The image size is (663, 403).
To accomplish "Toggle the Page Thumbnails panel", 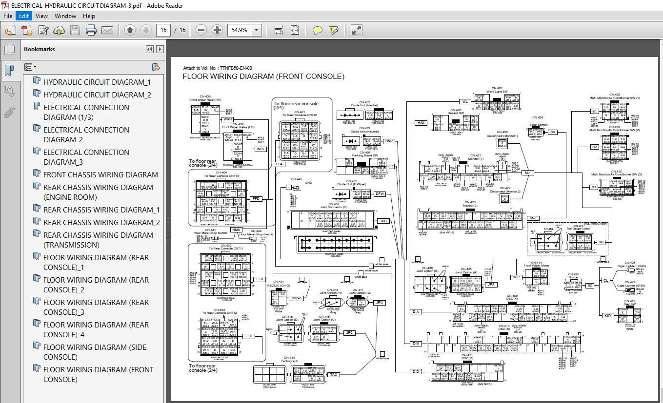I will (9, 49).
